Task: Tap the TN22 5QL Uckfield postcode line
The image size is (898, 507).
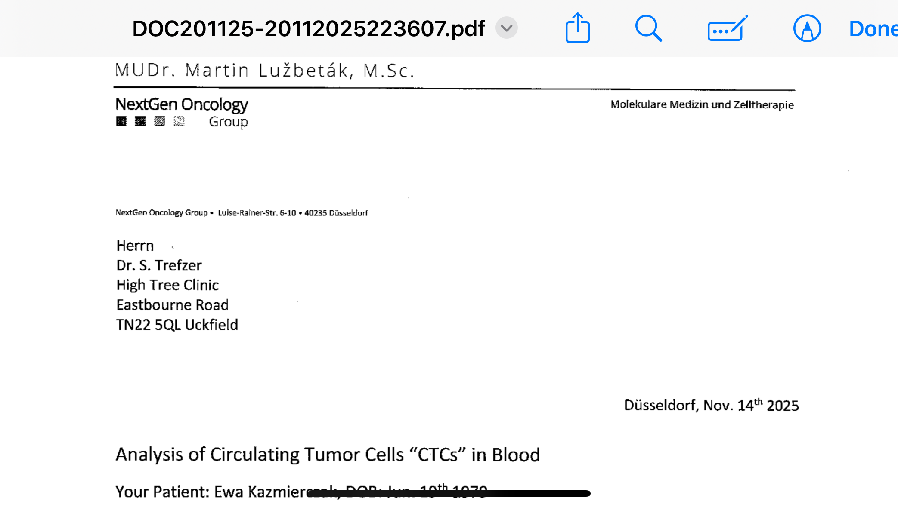Action: (177, 325)
